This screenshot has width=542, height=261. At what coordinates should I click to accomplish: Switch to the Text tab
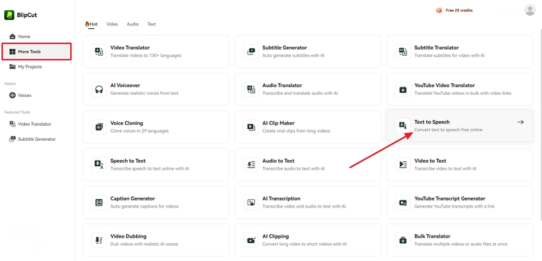tap(151, 24)
